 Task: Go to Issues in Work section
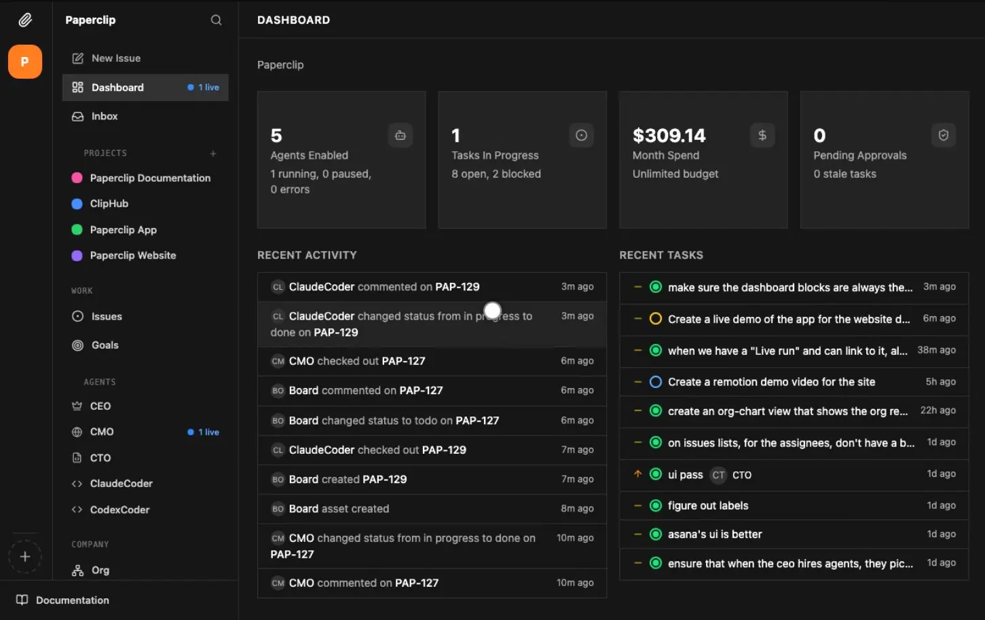[107, 317]
